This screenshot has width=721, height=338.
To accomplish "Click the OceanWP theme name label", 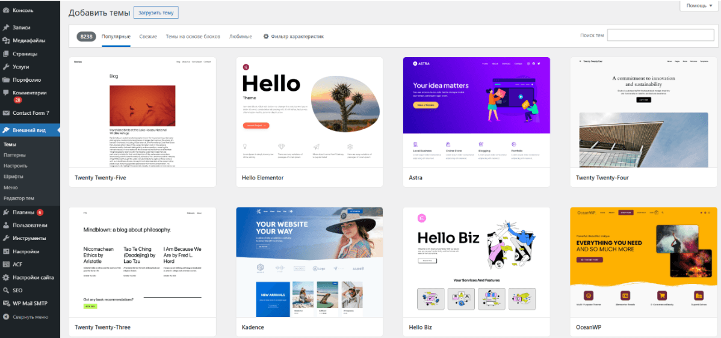I will (589, 327).
